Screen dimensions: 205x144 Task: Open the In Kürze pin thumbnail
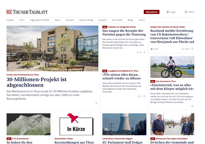(76, 124)
